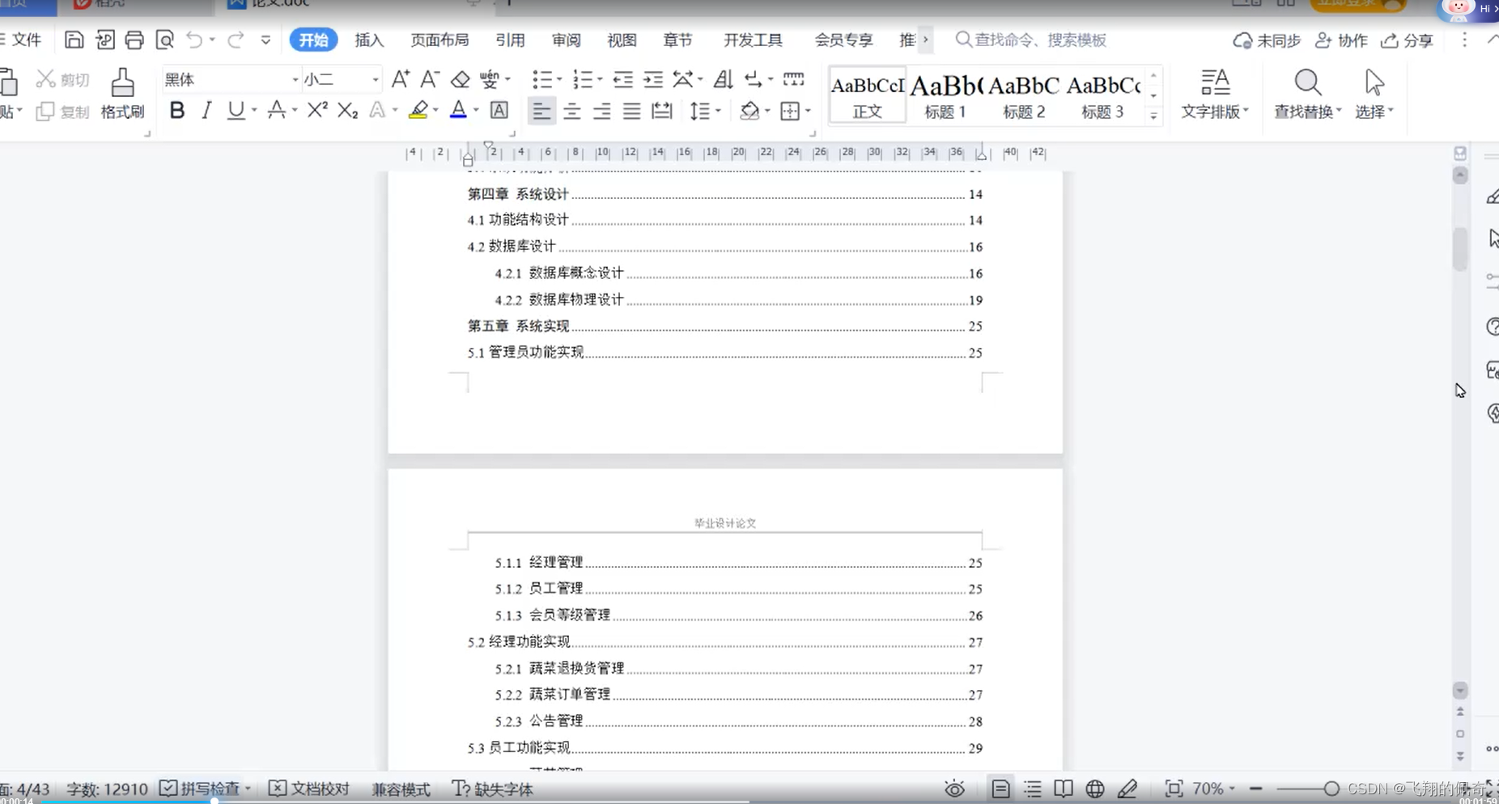Open the Developer Tools tab
Image resolution: width=1499 pixels, height=804 pixels.
tap(753, 40)
